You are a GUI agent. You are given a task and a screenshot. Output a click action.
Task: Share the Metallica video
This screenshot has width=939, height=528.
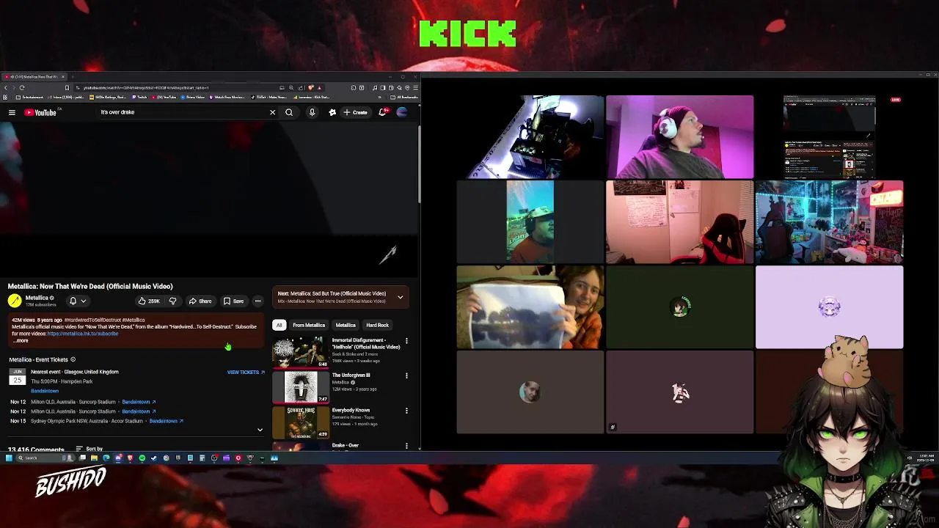(200, 301)
